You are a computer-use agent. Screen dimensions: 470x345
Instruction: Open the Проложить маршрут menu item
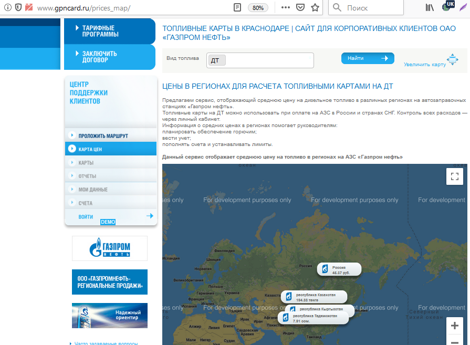click(103, 136)
